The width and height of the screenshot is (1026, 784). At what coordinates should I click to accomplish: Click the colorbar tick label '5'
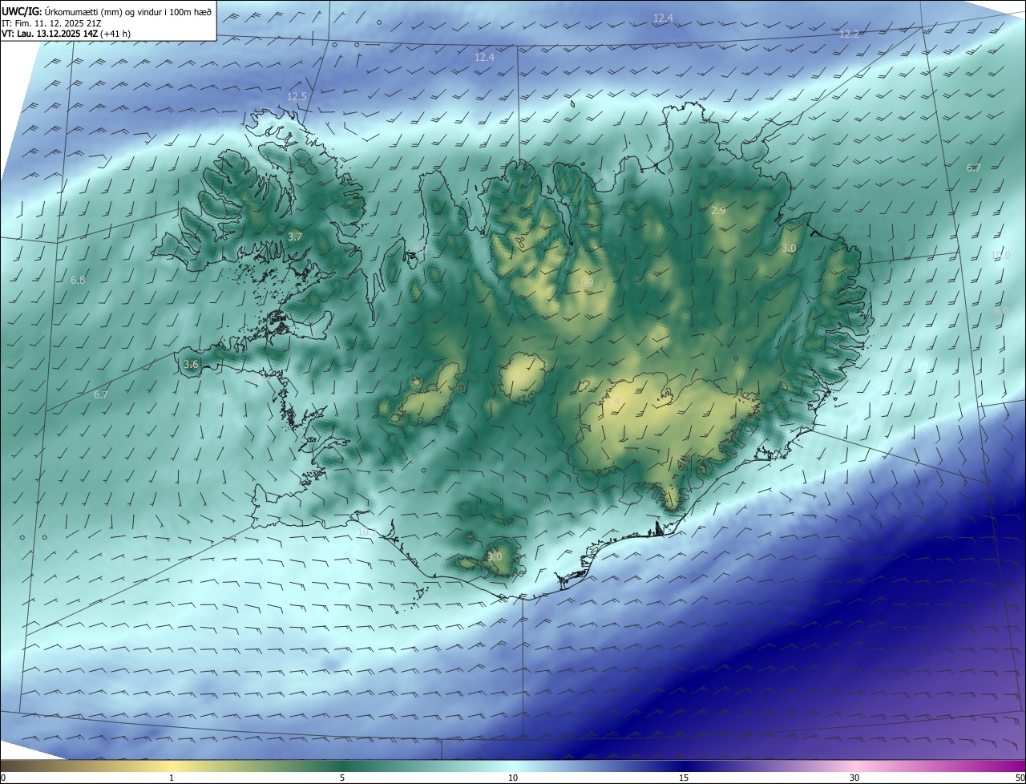tap(342, 778)
